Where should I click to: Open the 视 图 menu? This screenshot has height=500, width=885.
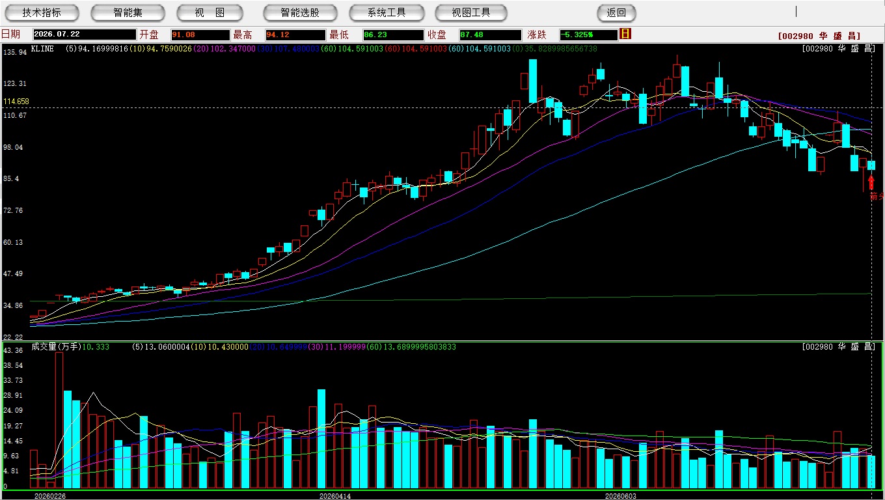(210, 12)
